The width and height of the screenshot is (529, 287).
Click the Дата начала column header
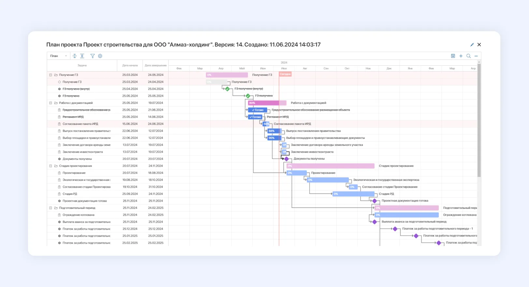click(x=130, y=65)
